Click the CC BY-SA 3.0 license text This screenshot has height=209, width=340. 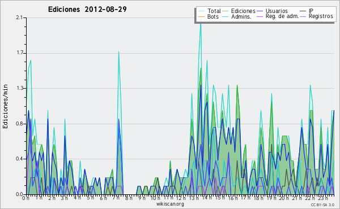322,205
